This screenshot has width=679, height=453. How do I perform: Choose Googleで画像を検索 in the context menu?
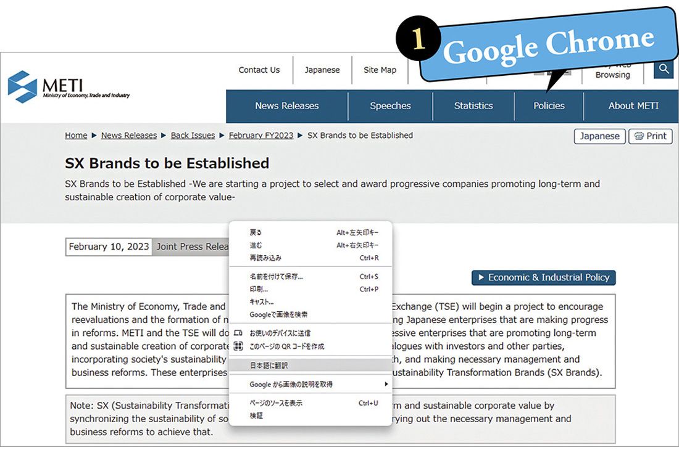coord(310,314)
